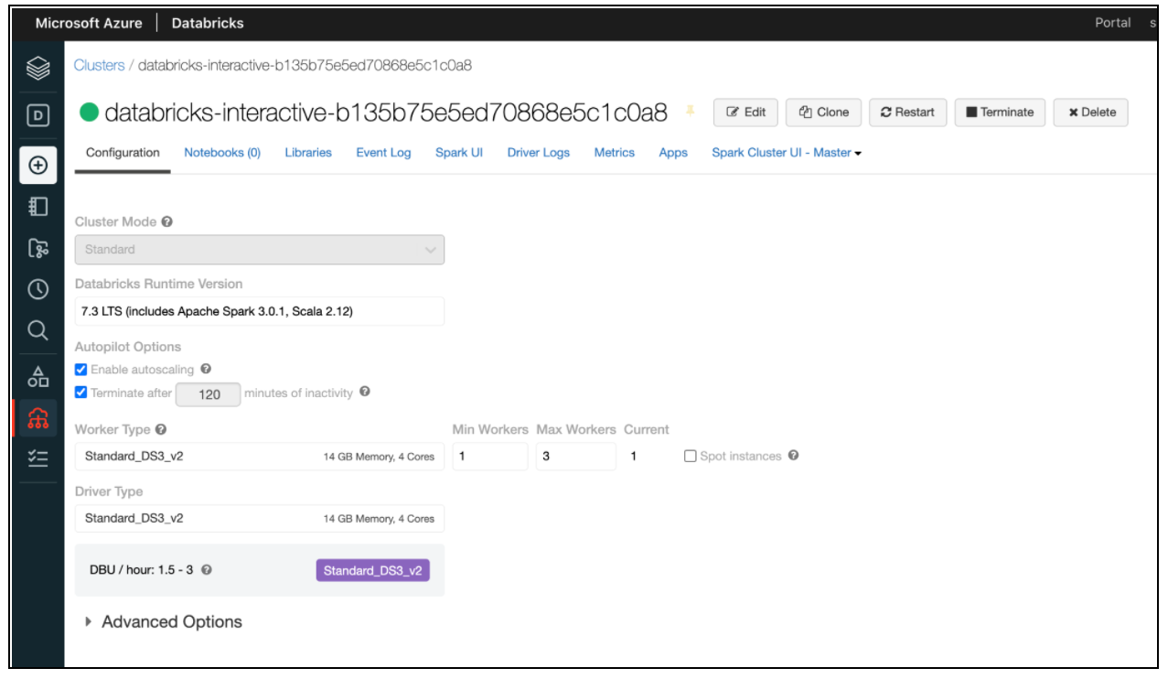Click the yellow pin icon beside cluster name
The width and height of the screenshot is (1168, 679).
(x=691, y=111)
